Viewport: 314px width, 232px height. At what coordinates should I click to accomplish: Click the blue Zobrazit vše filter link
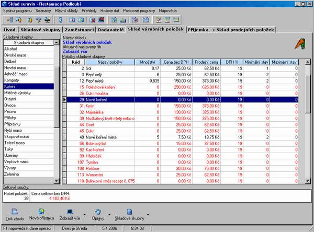pos(75,52)
